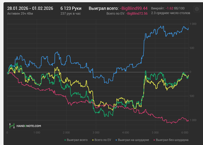Toggle the 'Выиграл всего' legend series

pyautogui.click(x=76, y=140)
